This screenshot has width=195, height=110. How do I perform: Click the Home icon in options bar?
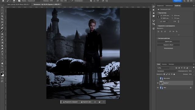click(3, 1)
